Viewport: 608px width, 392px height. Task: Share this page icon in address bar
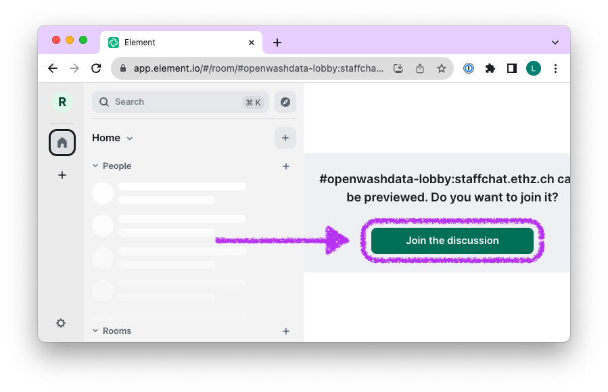click(420, 68)
